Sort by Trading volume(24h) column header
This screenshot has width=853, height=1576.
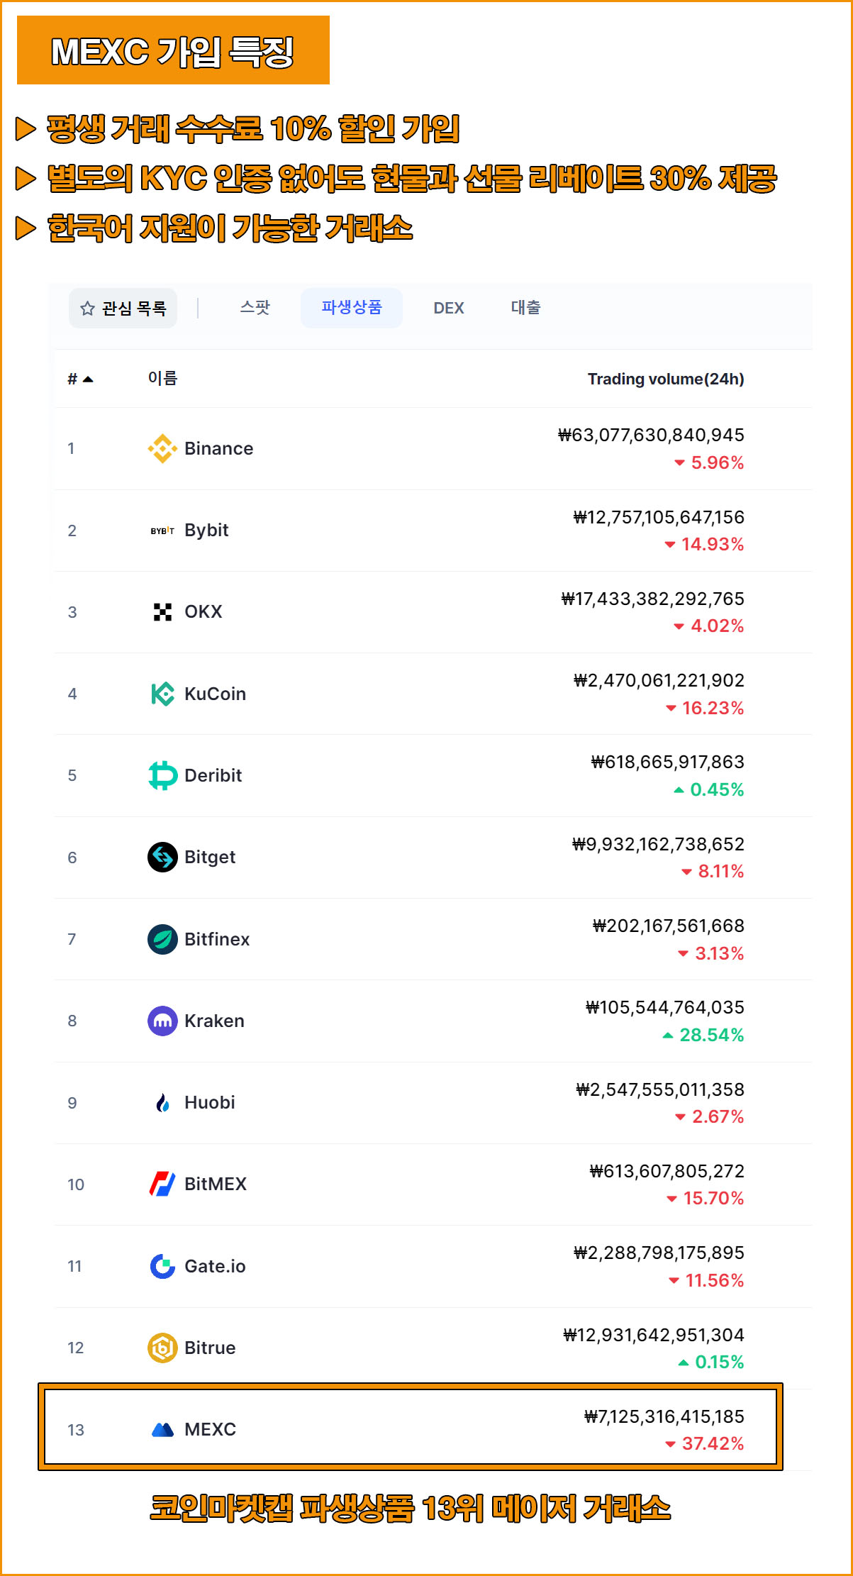(666, 379)
